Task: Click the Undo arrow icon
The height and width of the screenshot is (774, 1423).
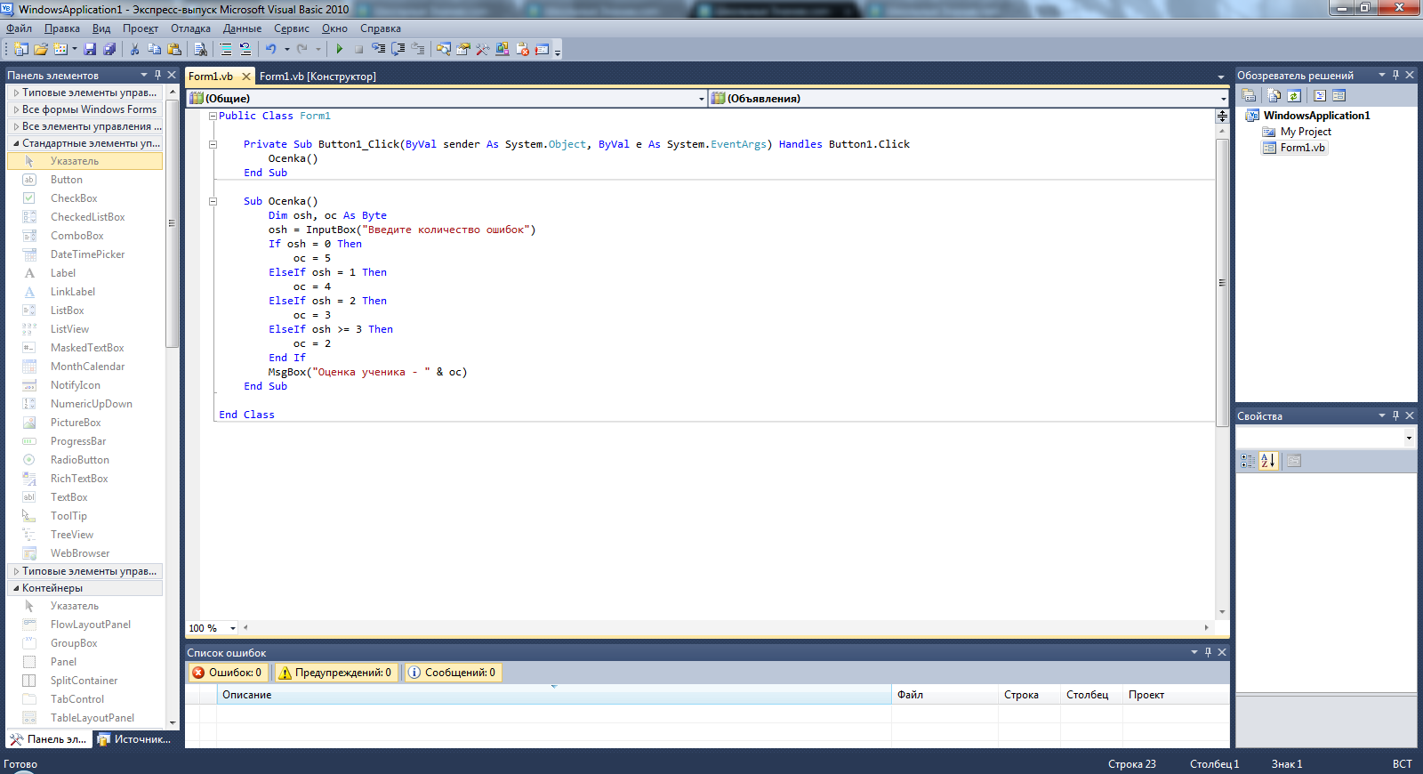Action: click(x=270, y=50)
